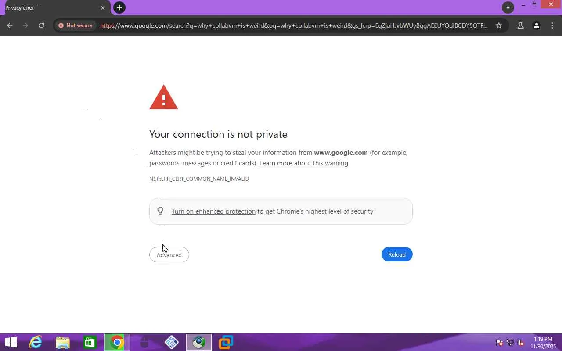Go back using the browser back arrow
The width and height of the screenshot is (562, 351).
coord(10,25)
